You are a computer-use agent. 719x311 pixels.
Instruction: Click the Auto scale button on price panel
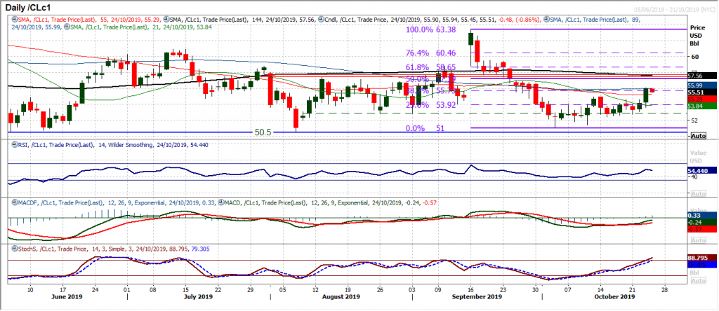(x=698, y=136)
